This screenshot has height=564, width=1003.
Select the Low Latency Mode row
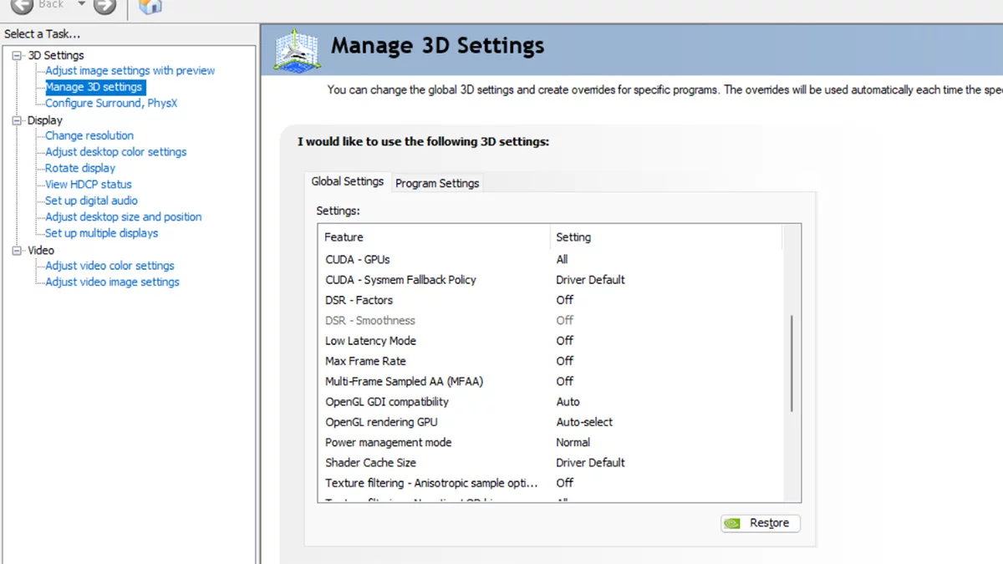(x=551, y=341)
